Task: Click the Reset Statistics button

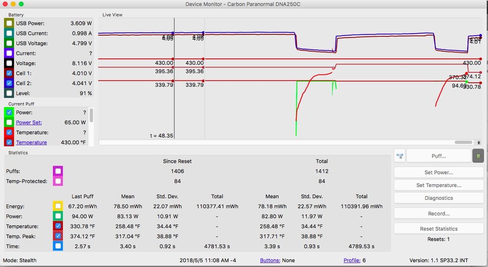Action: (439, 229)
